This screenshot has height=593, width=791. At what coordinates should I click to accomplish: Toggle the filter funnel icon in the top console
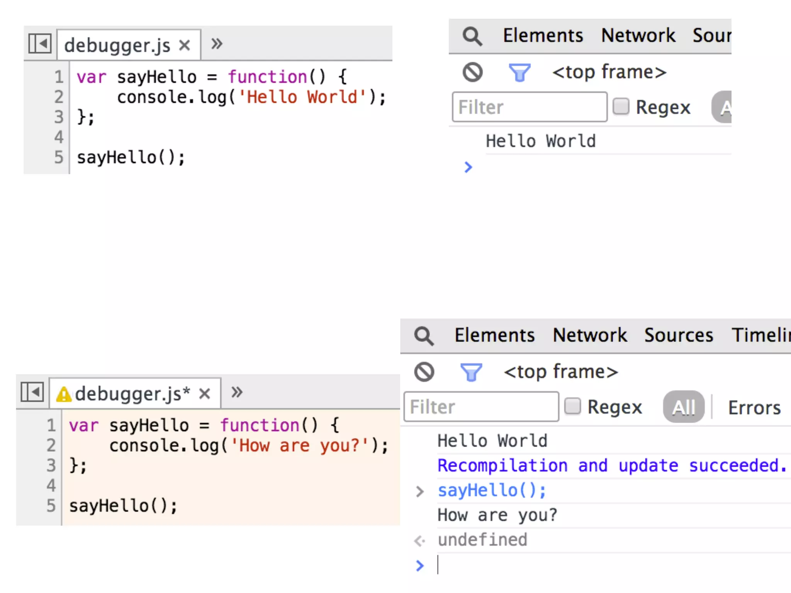click(x=519, y=73)
